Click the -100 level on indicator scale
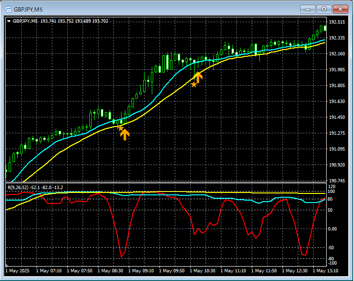Screen dimensions: 354x281 (332, 263)
